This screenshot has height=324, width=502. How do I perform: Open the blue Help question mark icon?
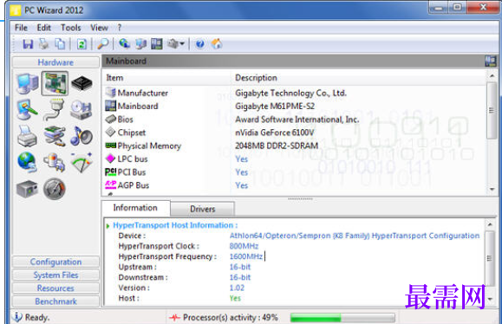(200, 44)
